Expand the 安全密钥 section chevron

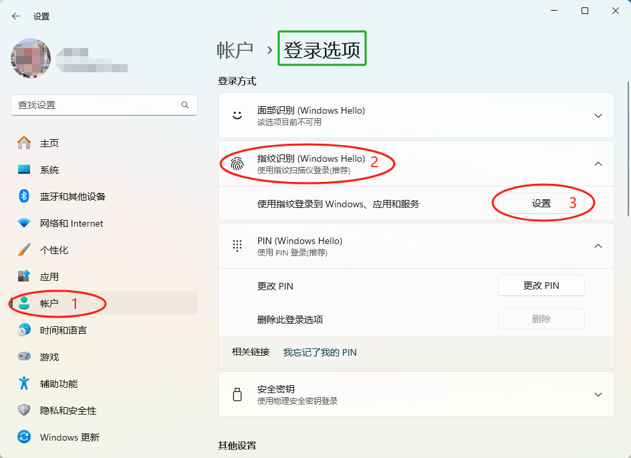tap(598, 394)
